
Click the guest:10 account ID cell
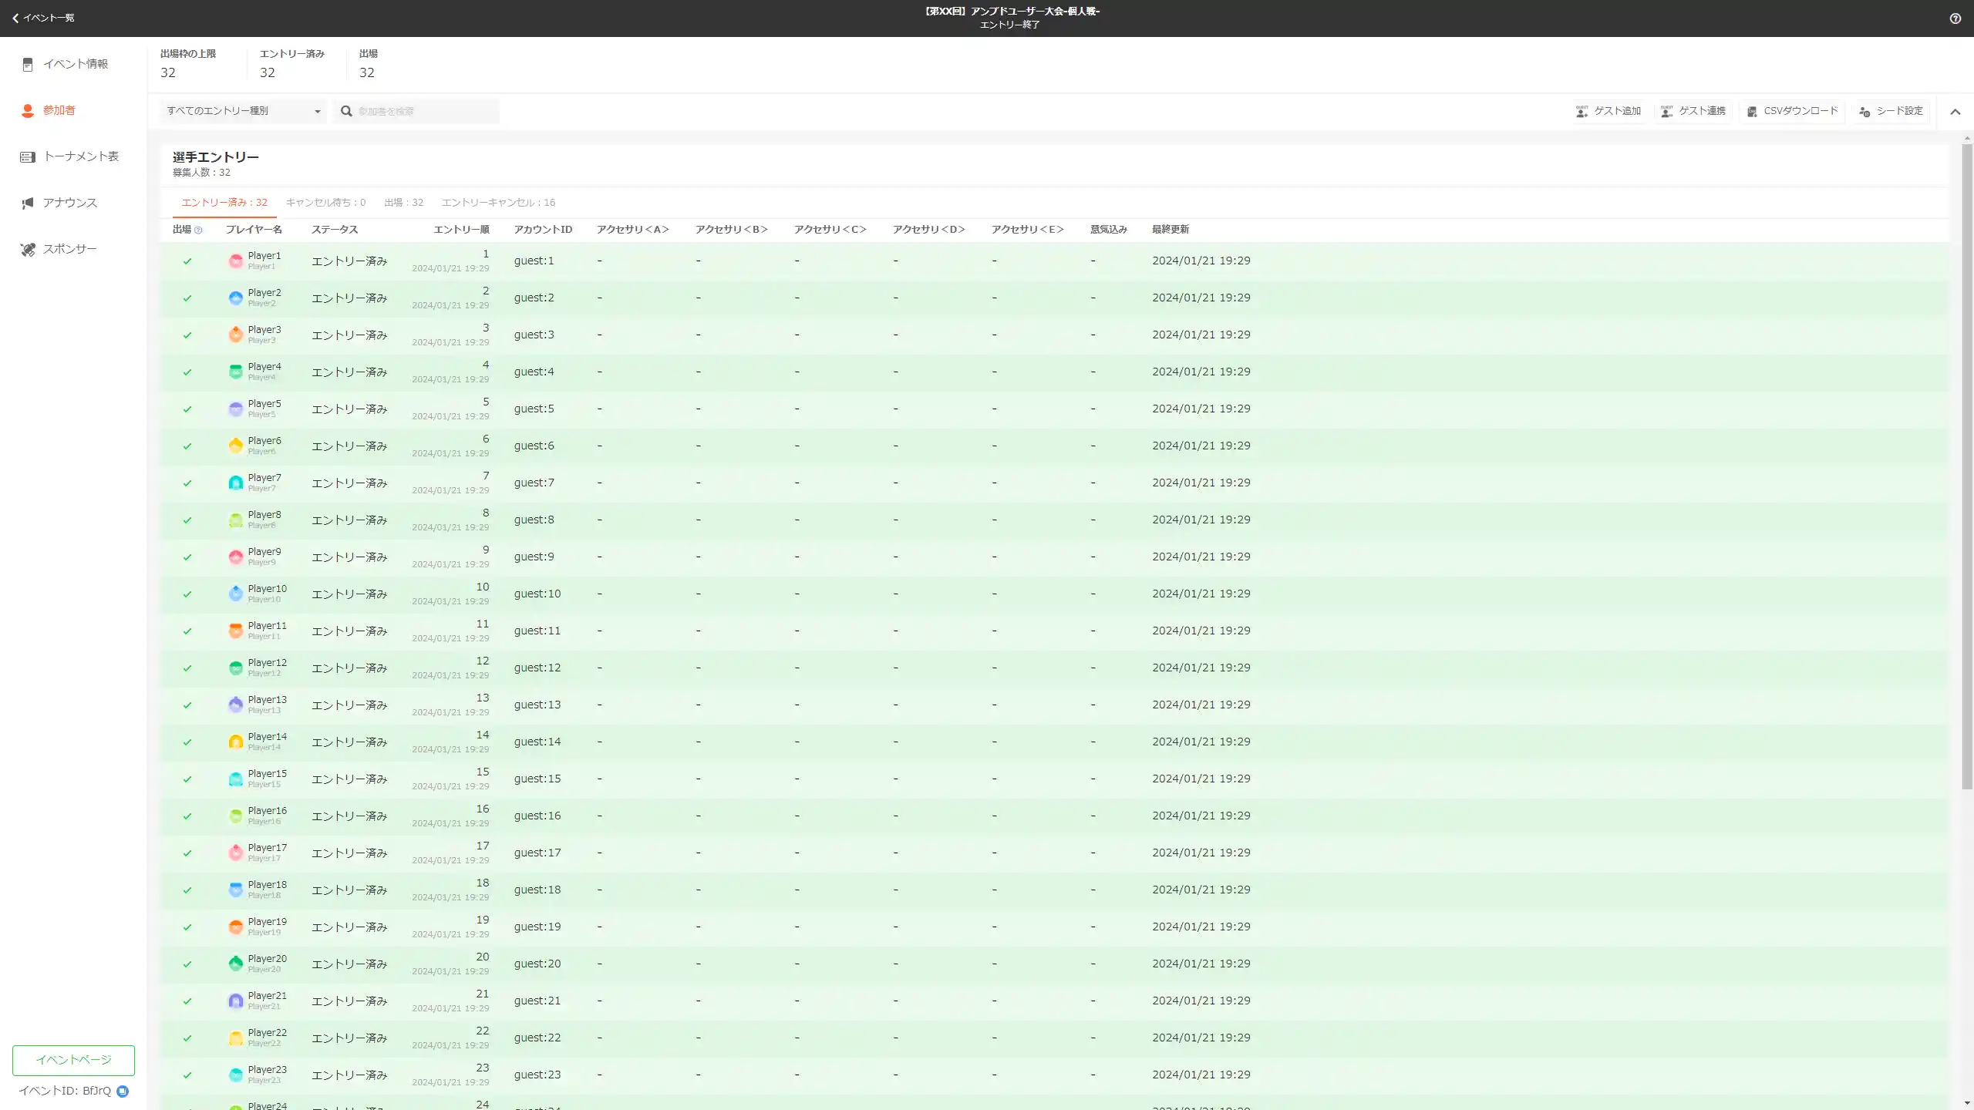point(537,594)
